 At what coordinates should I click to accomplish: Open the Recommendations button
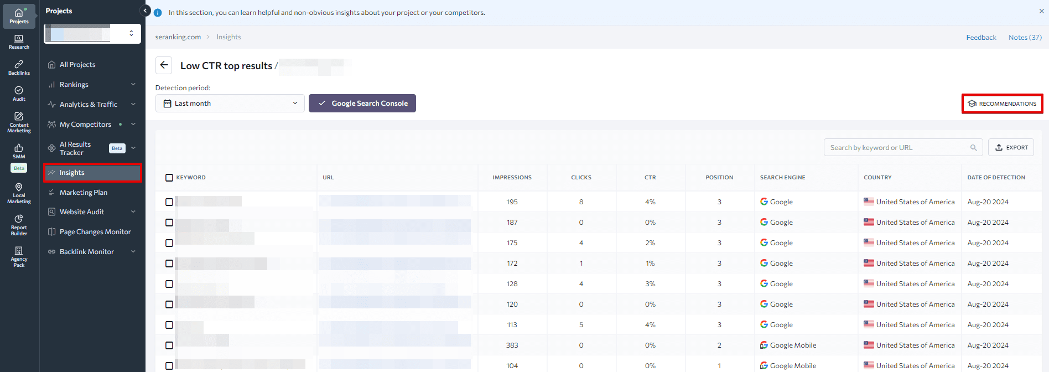[1002, 104]
